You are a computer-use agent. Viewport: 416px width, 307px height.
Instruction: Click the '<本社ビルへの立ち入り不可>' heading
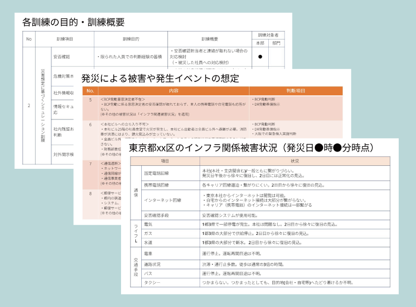(x=125, y=124)
